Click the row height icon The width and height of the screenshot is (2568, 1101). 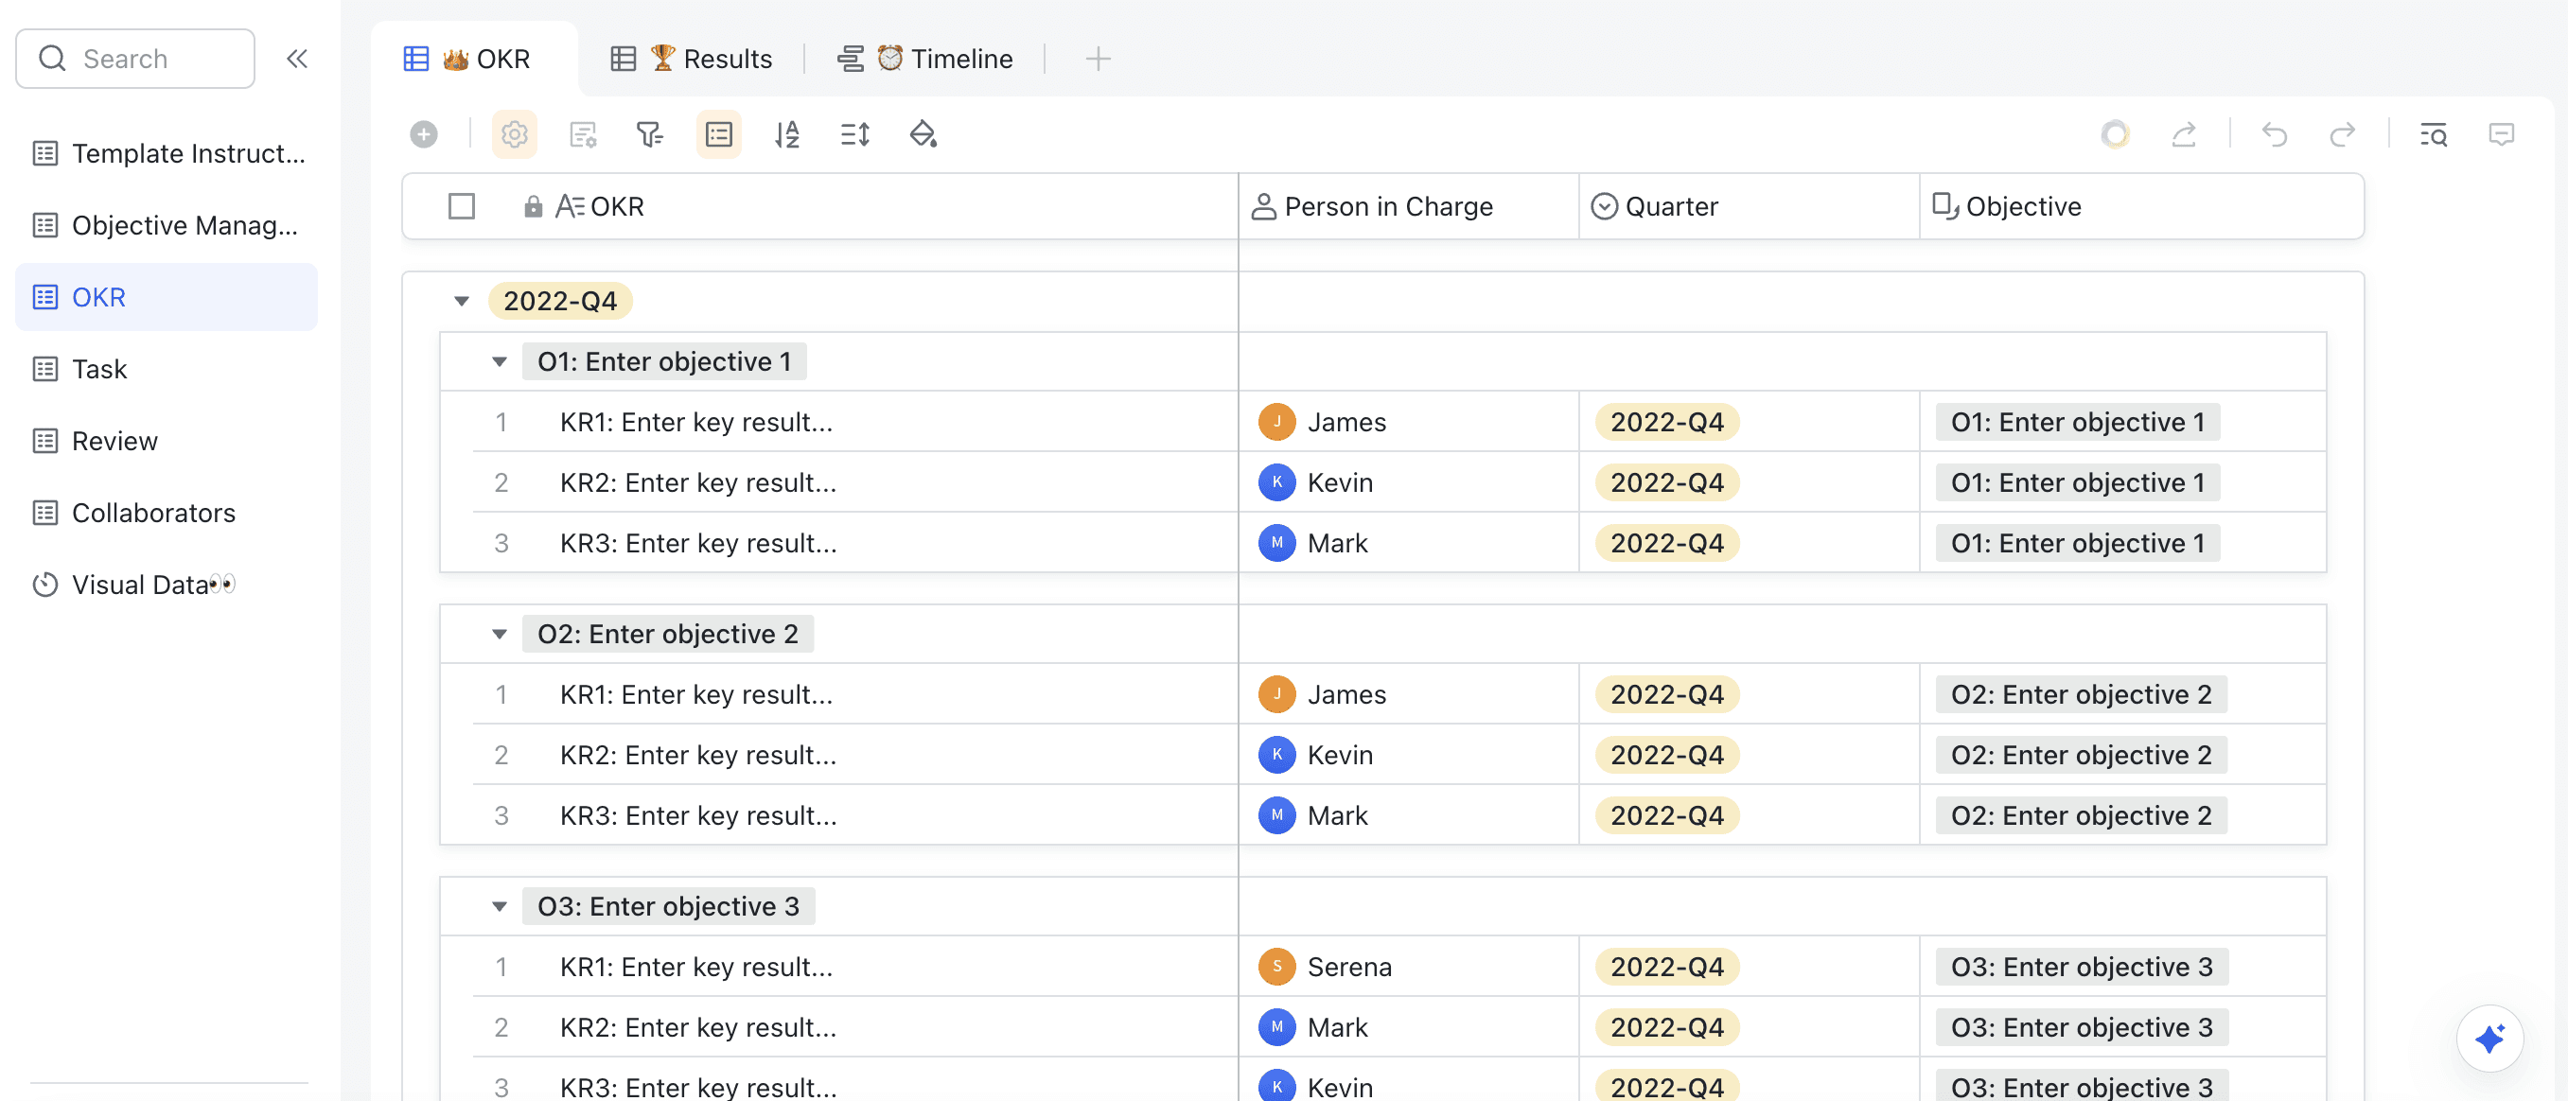pyautogui.click(x=854, y=133)
